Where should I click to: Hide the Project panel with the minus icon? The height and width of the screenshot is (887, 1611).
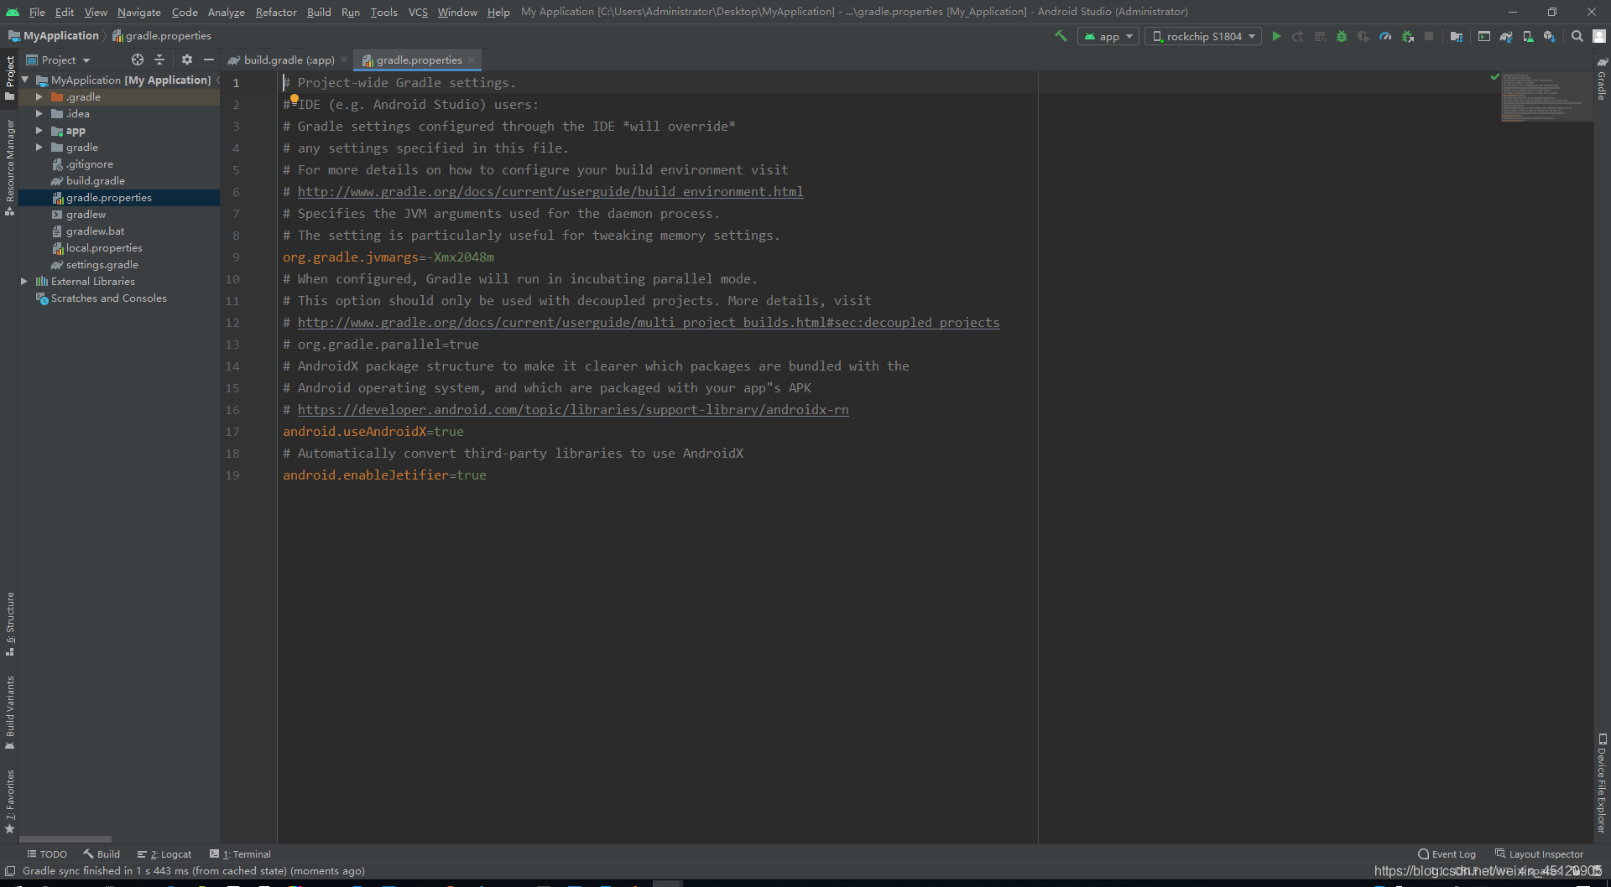click(209, 60)
